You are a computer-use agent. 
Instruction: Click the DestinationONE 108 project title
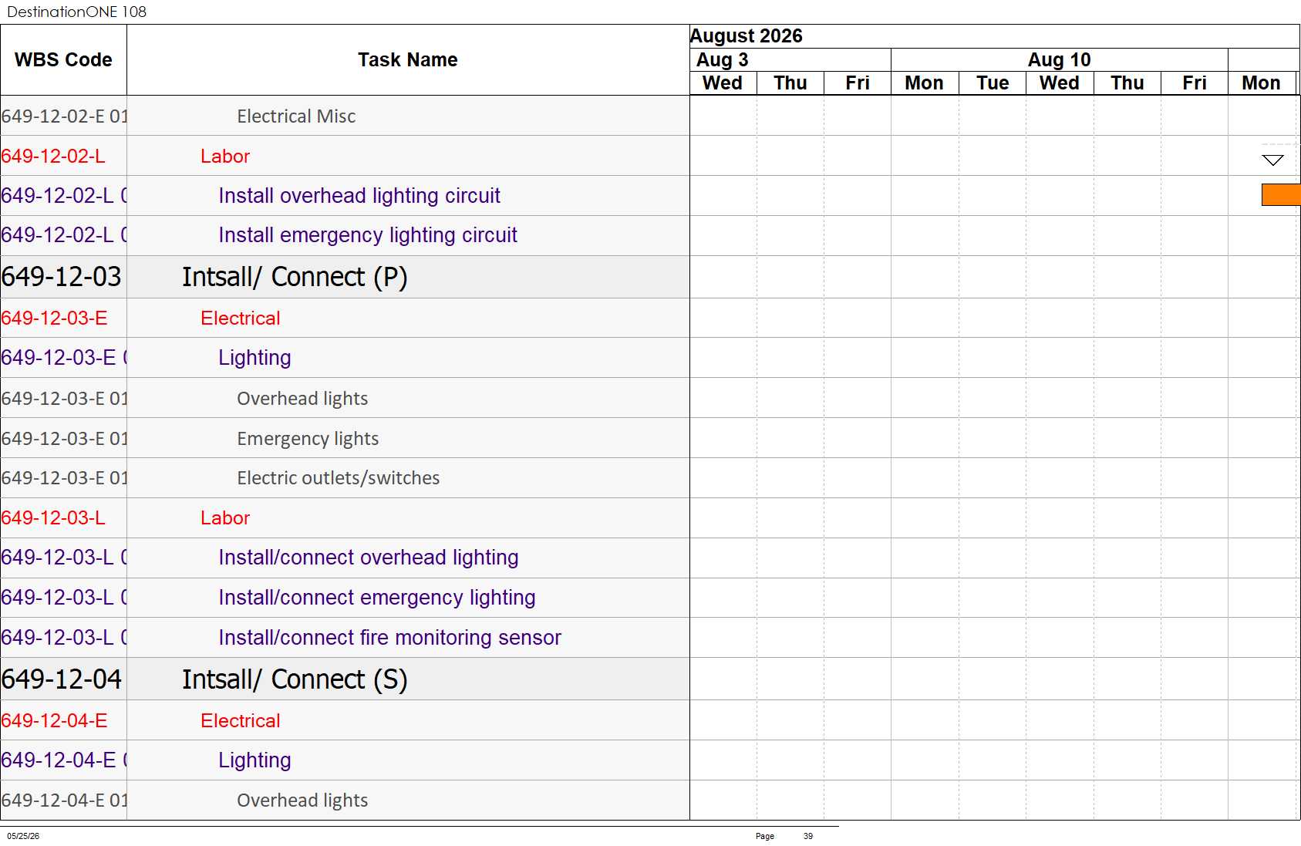[x=76, y=12]
